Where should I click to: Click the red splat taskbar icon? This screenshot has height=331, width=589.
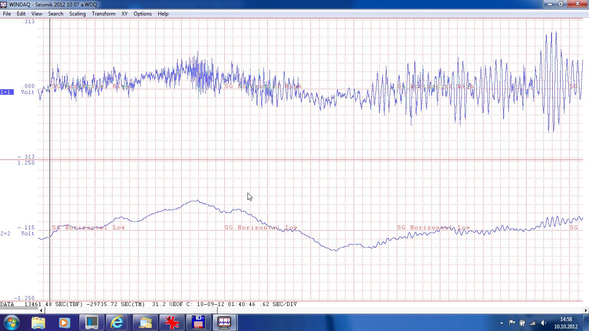coord(172,322)
